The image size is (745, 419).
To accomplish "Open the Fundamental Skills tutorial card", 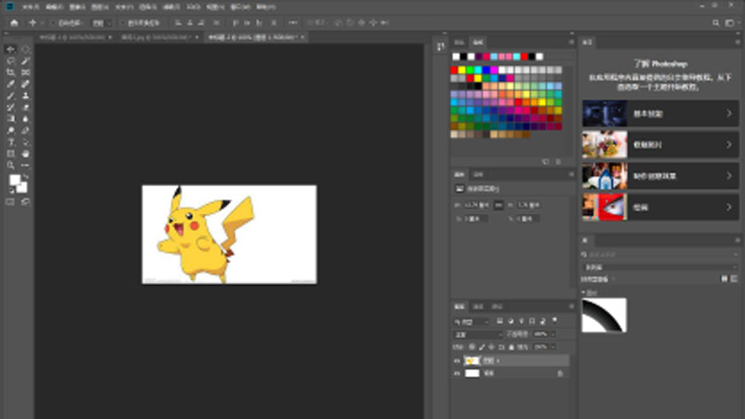I will (x=660, y=114).
